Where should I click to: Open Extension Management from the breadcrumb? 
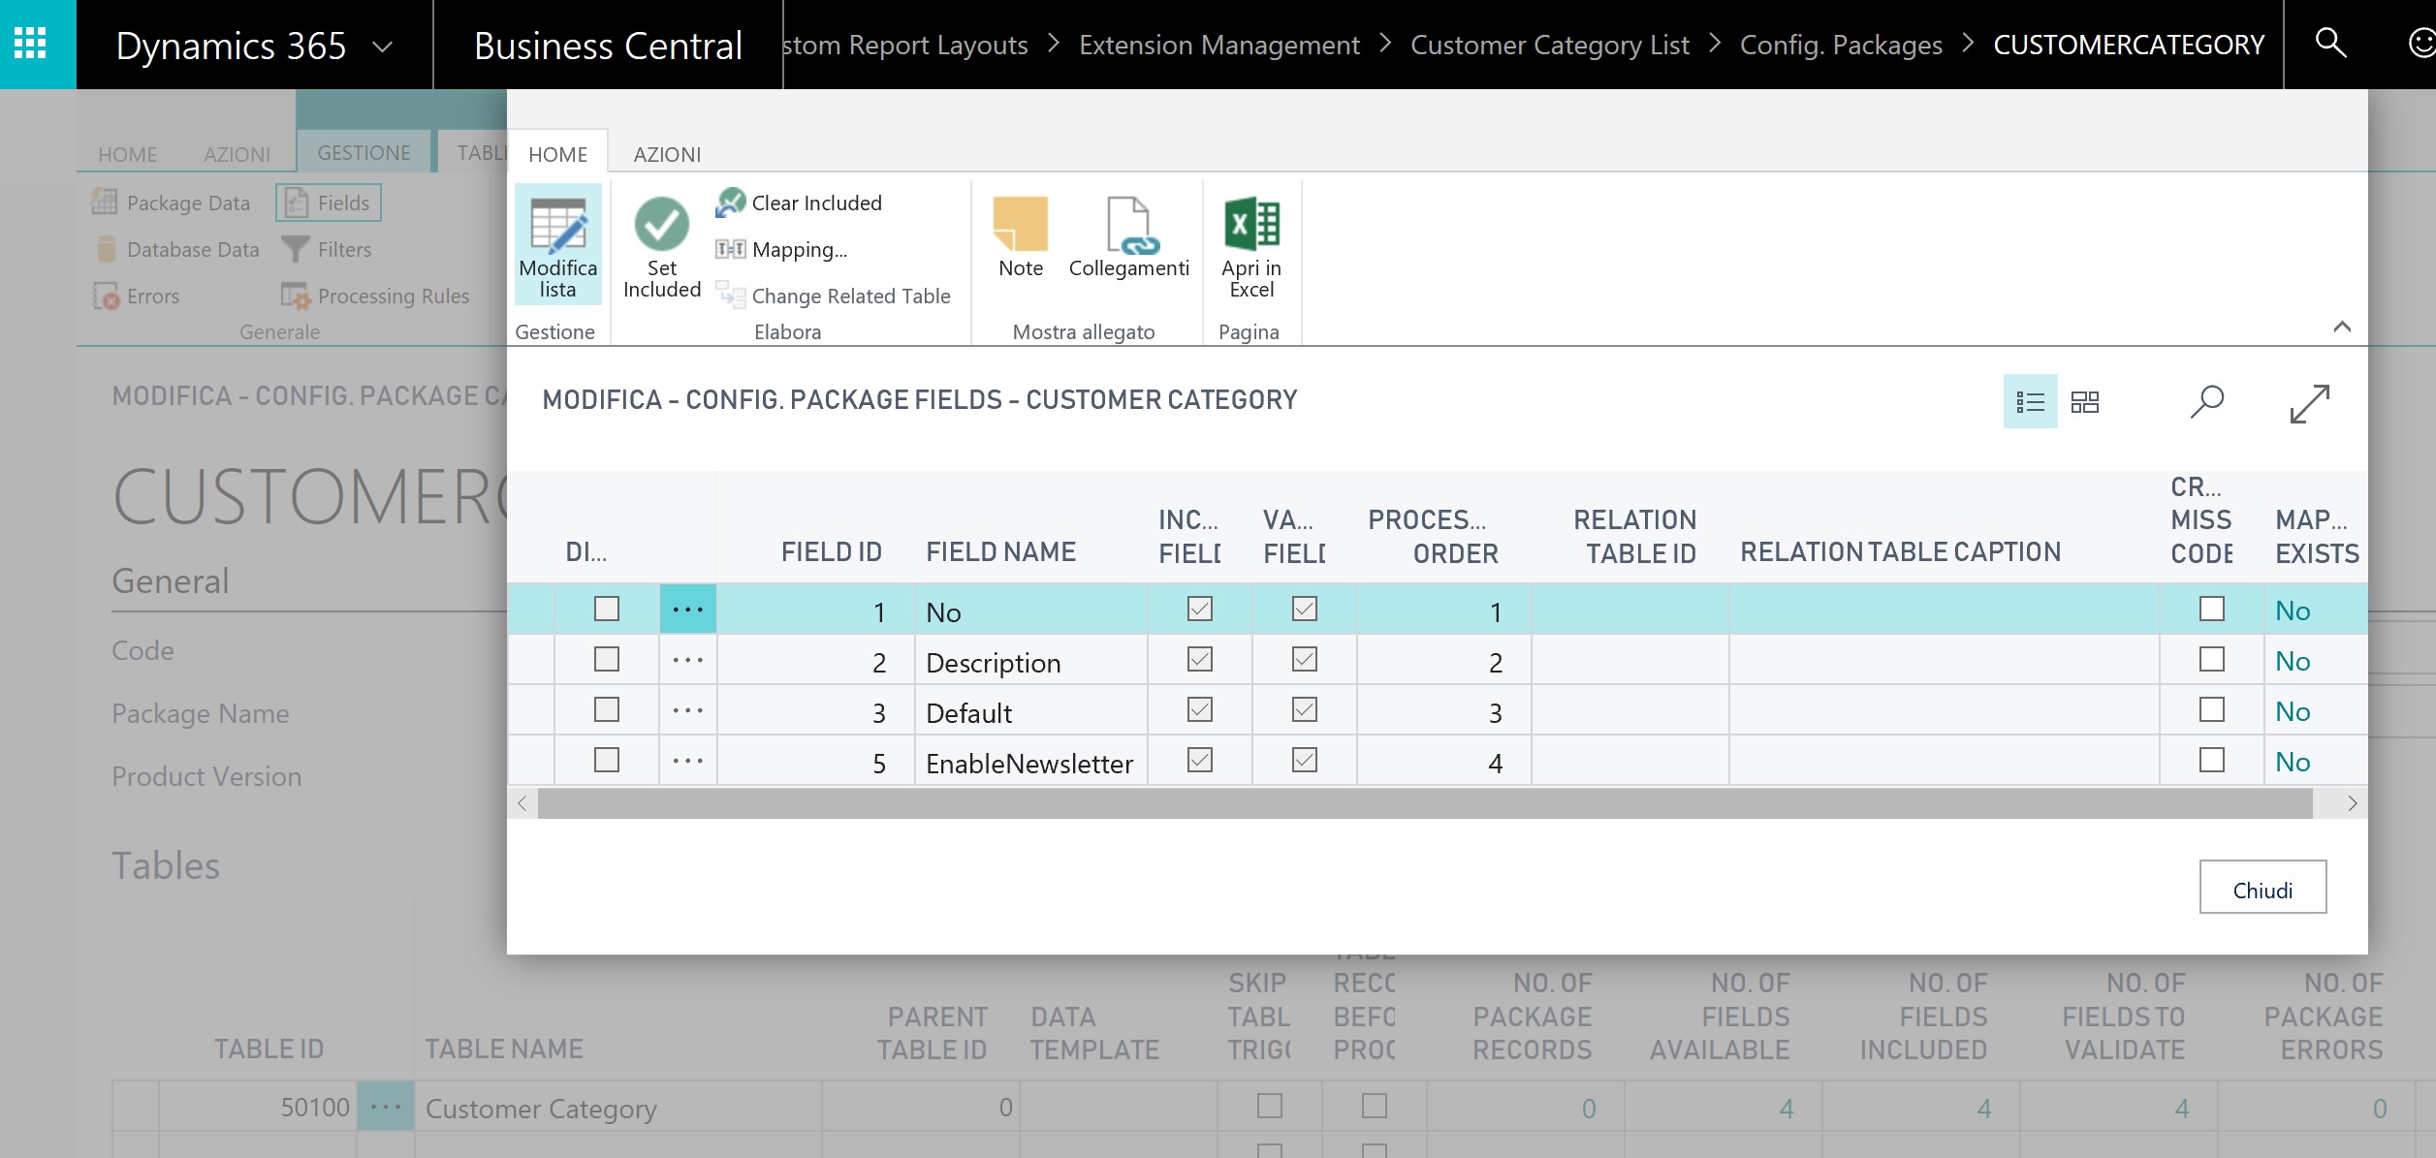click(1219, 45)
